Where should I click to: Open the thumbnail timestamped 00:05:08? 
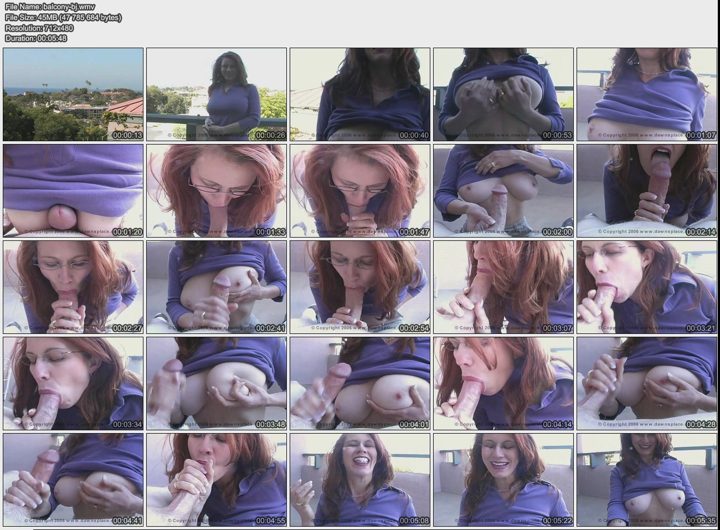click(359, 479)
